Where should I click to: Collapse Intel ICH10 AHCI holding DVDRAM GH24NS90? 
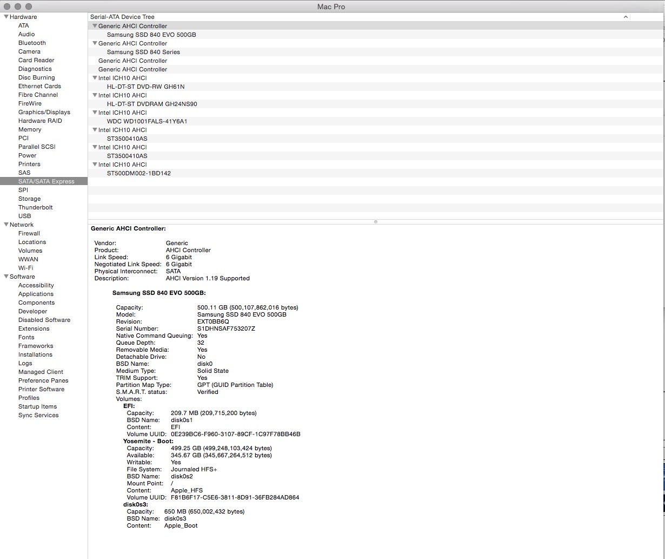coord(95,95)
